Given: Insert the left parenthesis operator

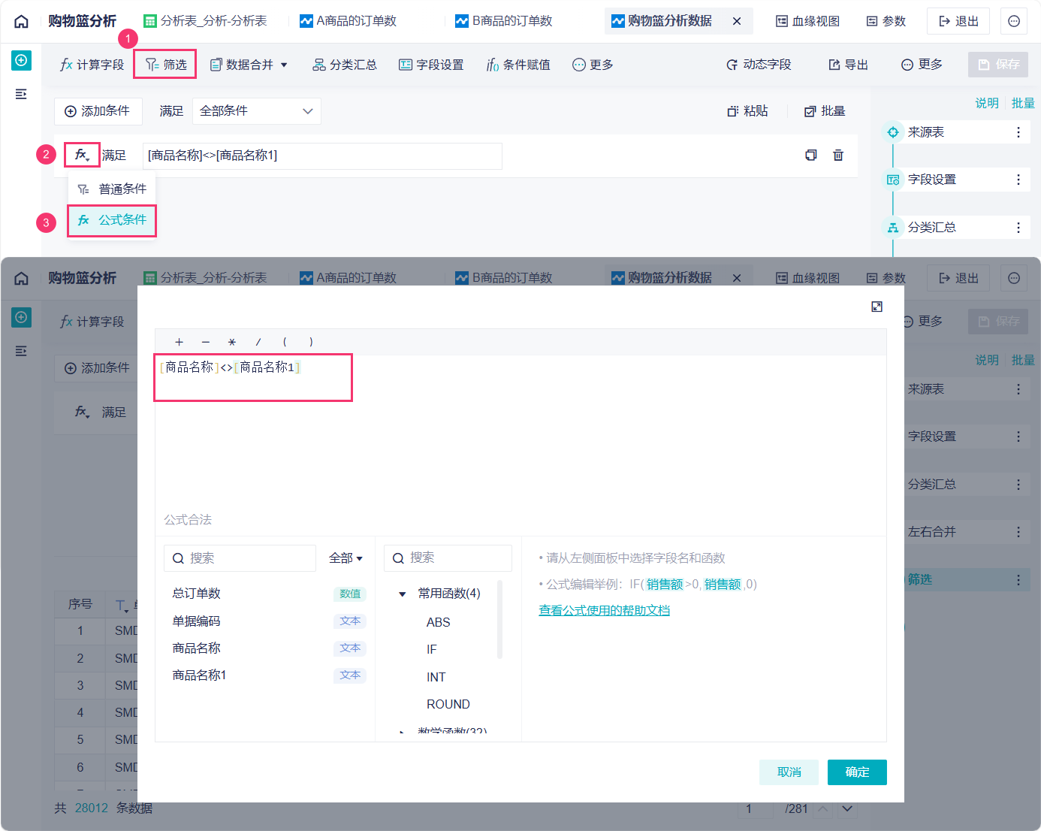Looking at the screenshot, I should (x=285, y=342).
